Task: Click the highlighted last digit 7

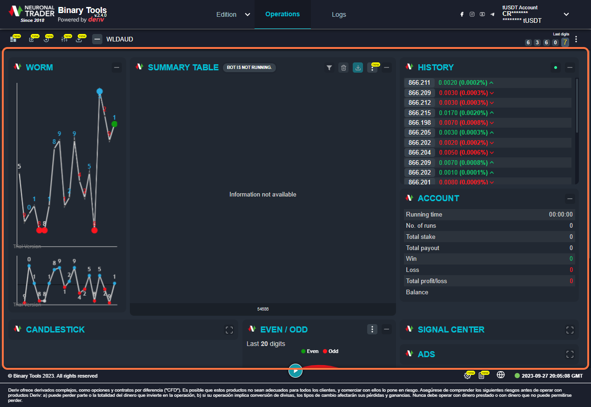Action: 565,42
